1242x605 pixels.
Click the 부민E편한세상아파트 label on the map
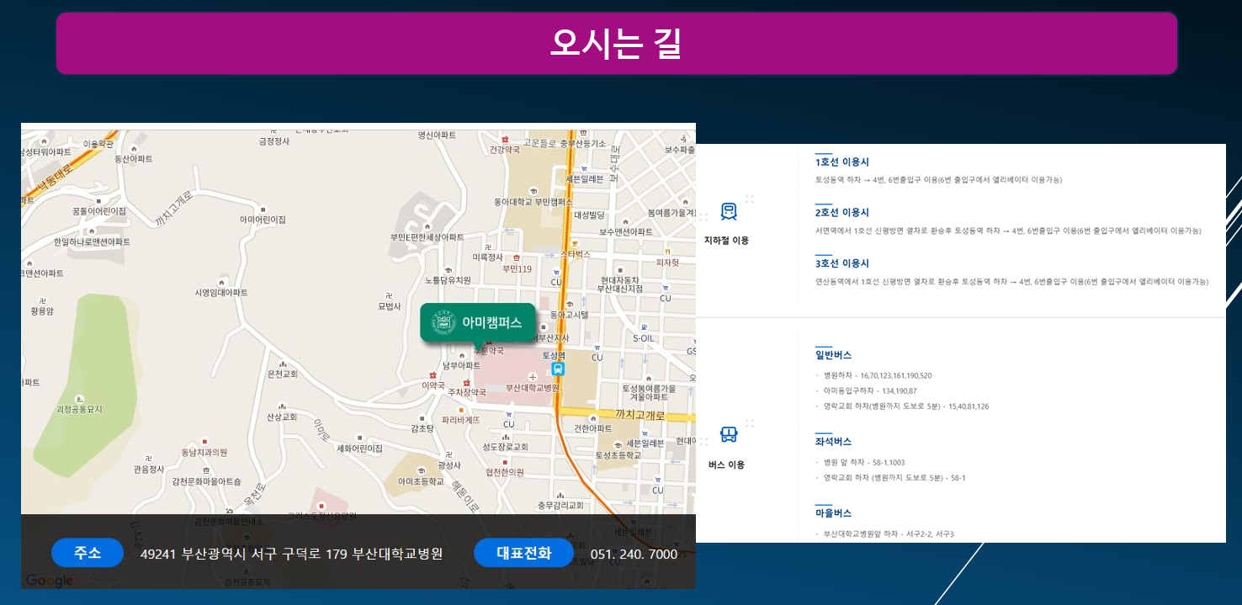coord(427,237)
